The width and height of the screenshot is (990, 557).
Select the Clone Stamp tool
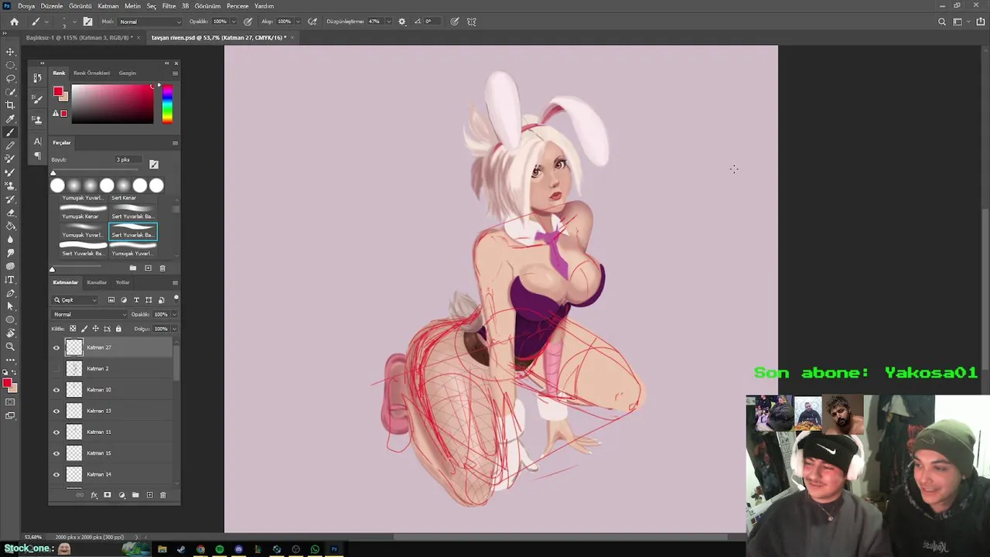click(x=10, y=186)
